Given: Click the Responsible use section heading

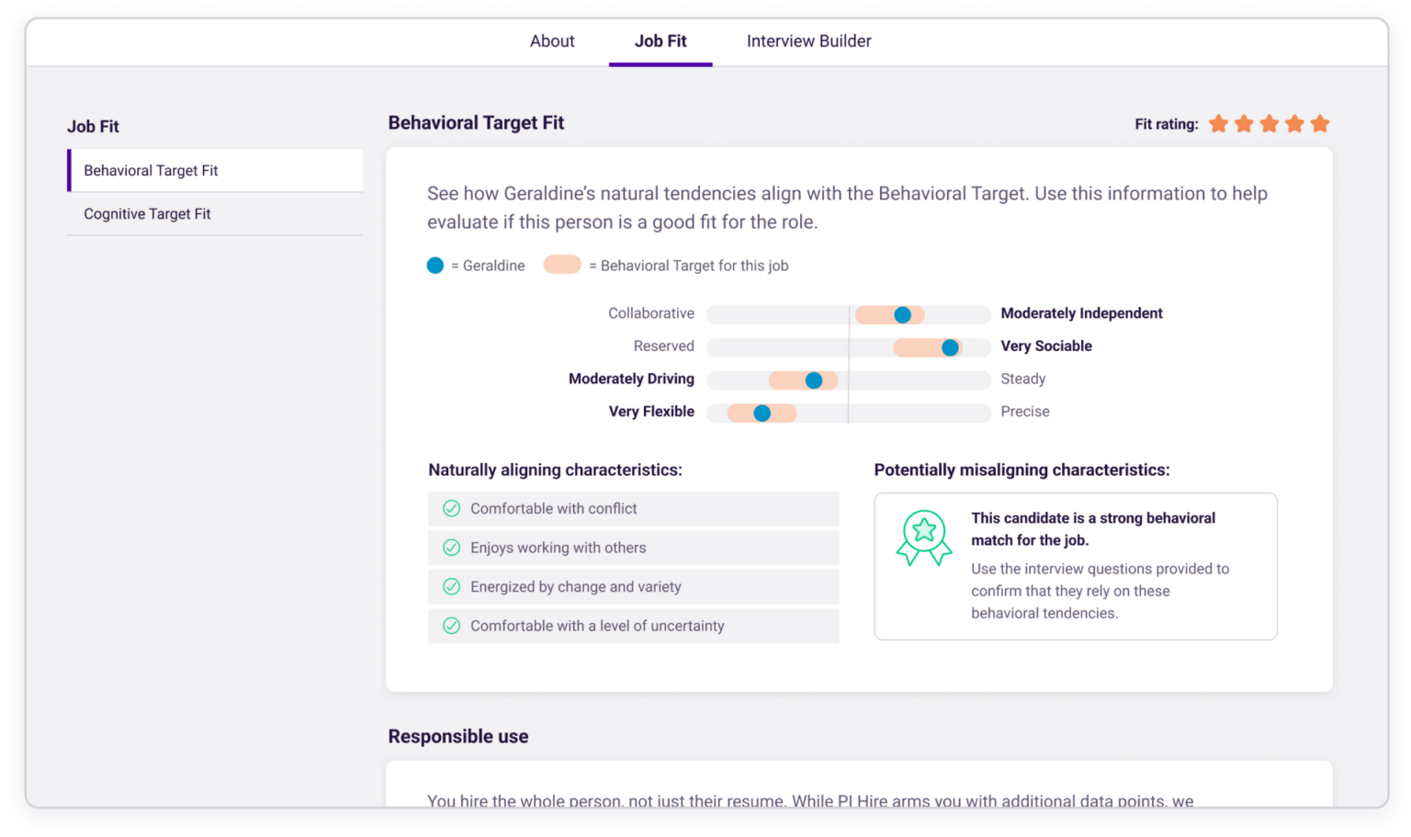Looking at the screenshot, I should click(457, 736).
